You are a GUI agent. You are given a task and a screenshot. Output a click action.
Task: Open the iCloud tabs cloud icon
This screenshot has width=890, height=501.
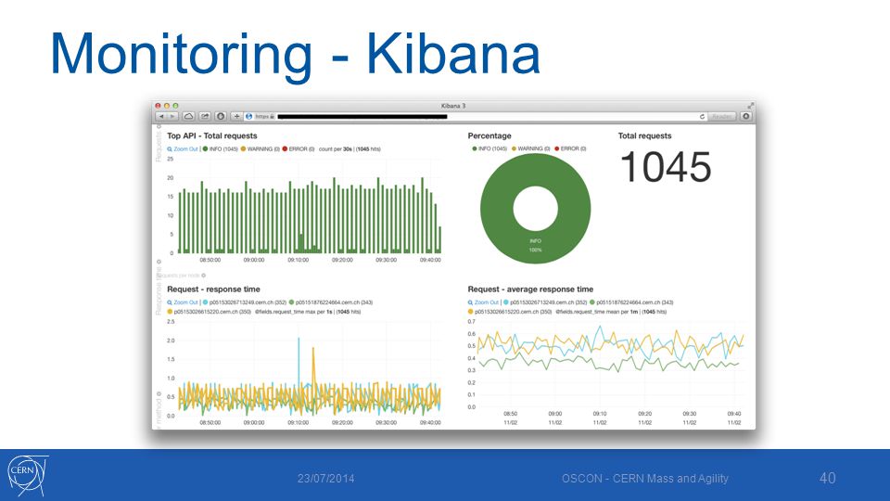tap(189, 117)
